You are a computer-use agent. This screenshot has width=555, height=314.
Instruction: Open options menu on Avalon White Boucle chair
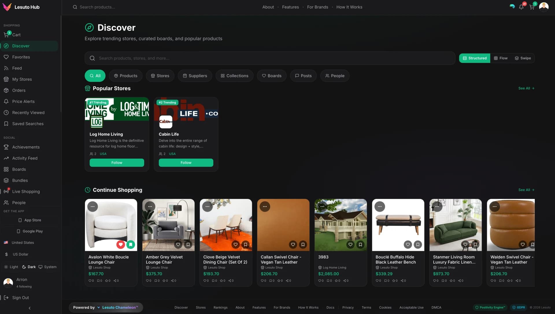92,206
